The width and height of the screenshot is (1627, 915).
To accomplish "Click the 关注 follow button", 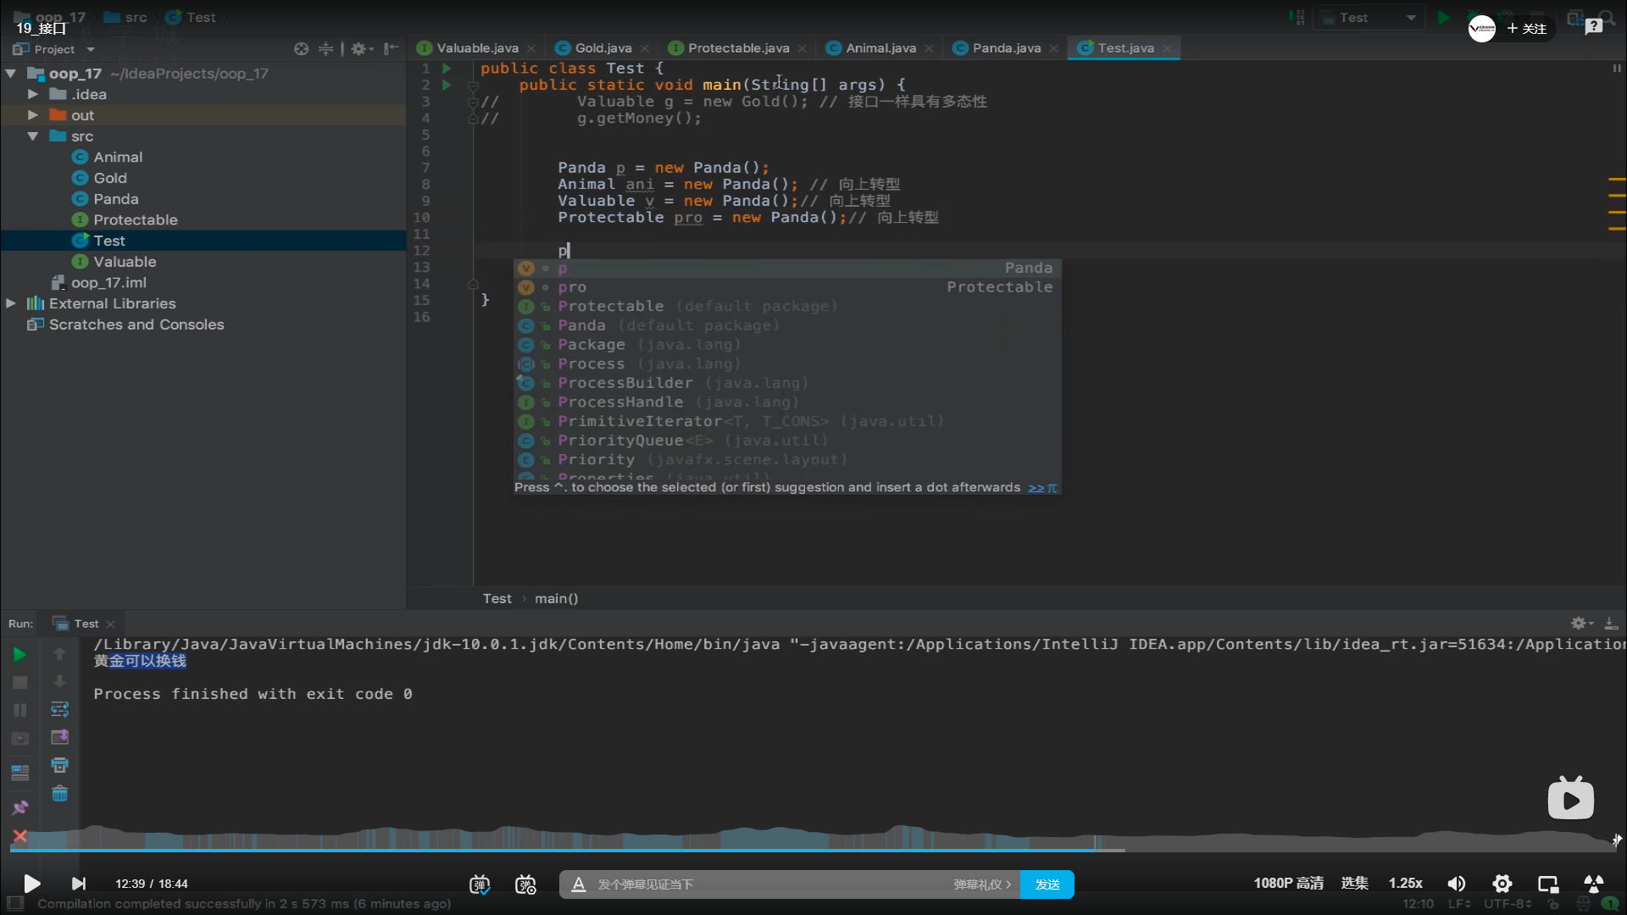I will pyautogui.click(x=1527, y=29).
